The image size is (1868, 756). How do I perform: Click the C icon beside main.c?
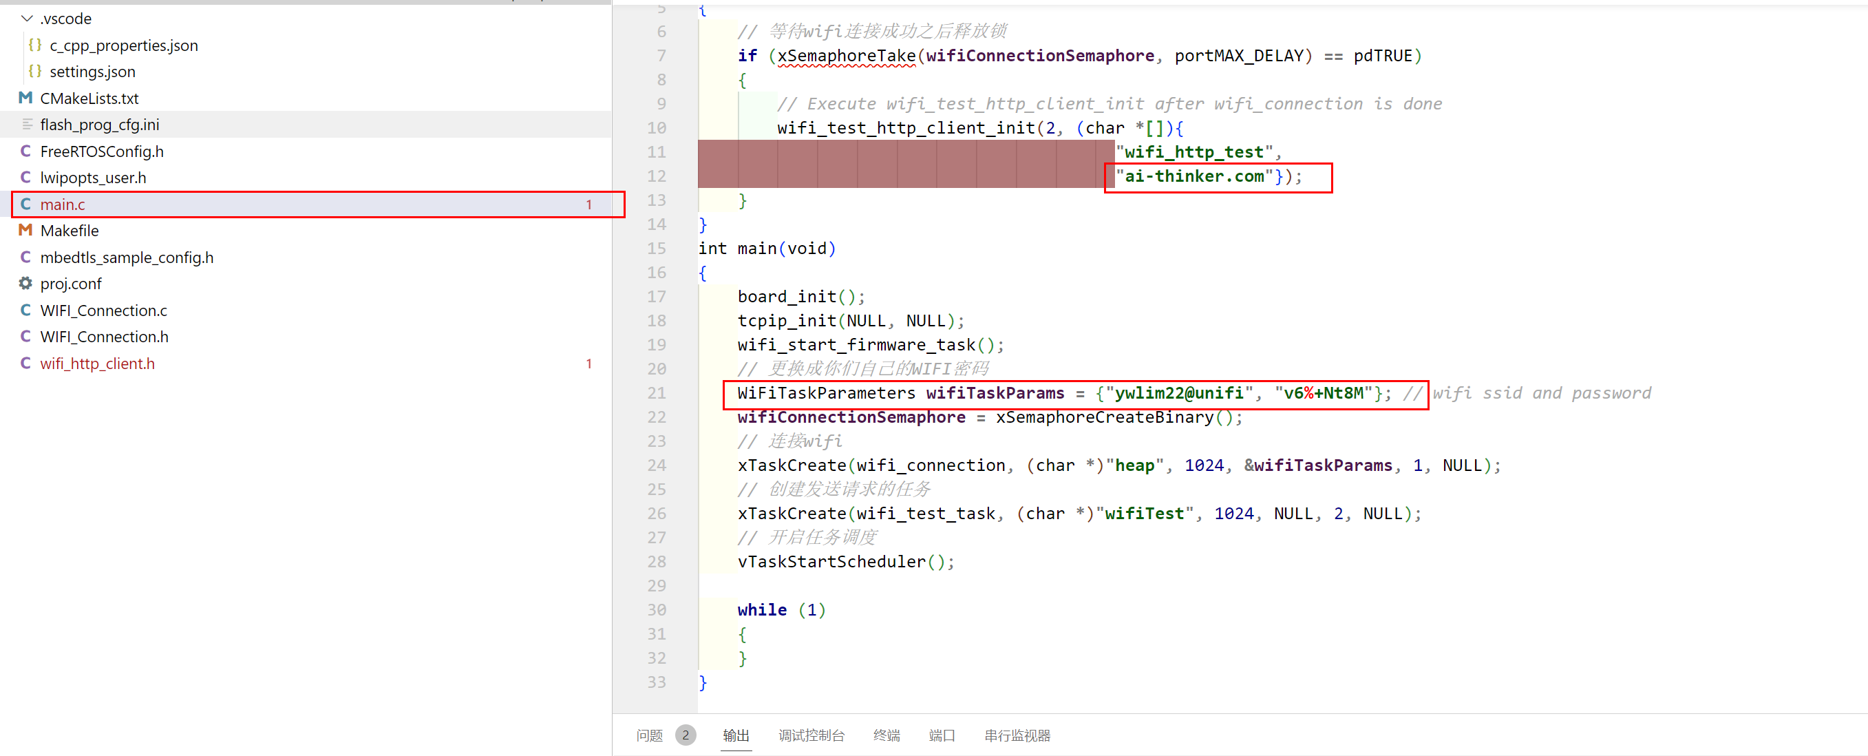[x=25, y=204]
